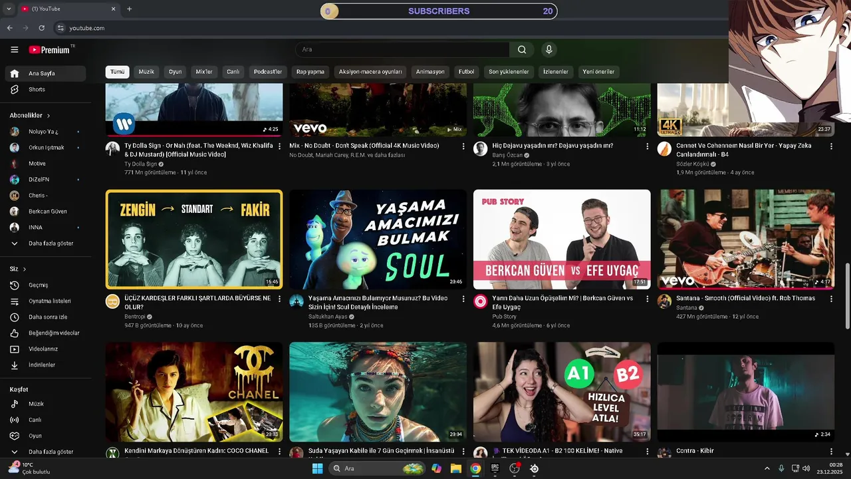The height and width of the screenshot is (479, 851).
Task: Select the Müzik filter chip
Action: (146, 72)
